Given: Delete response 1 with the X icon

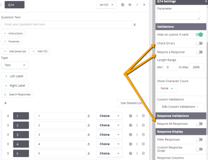Looking at the screenshot, I should point(143,116).
